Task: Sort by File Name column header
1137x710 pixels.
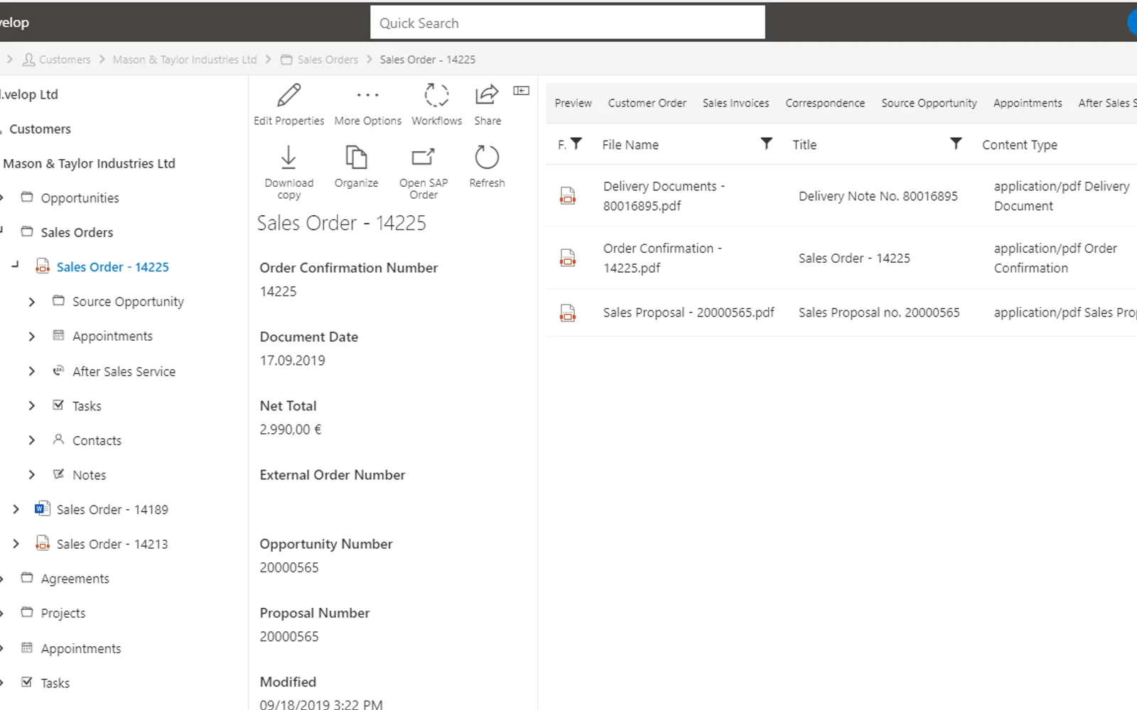Action: [x=630, y=144]
